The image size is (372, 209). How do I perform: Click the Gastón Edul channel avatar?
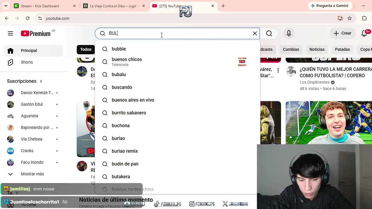(x=10, y=104)
